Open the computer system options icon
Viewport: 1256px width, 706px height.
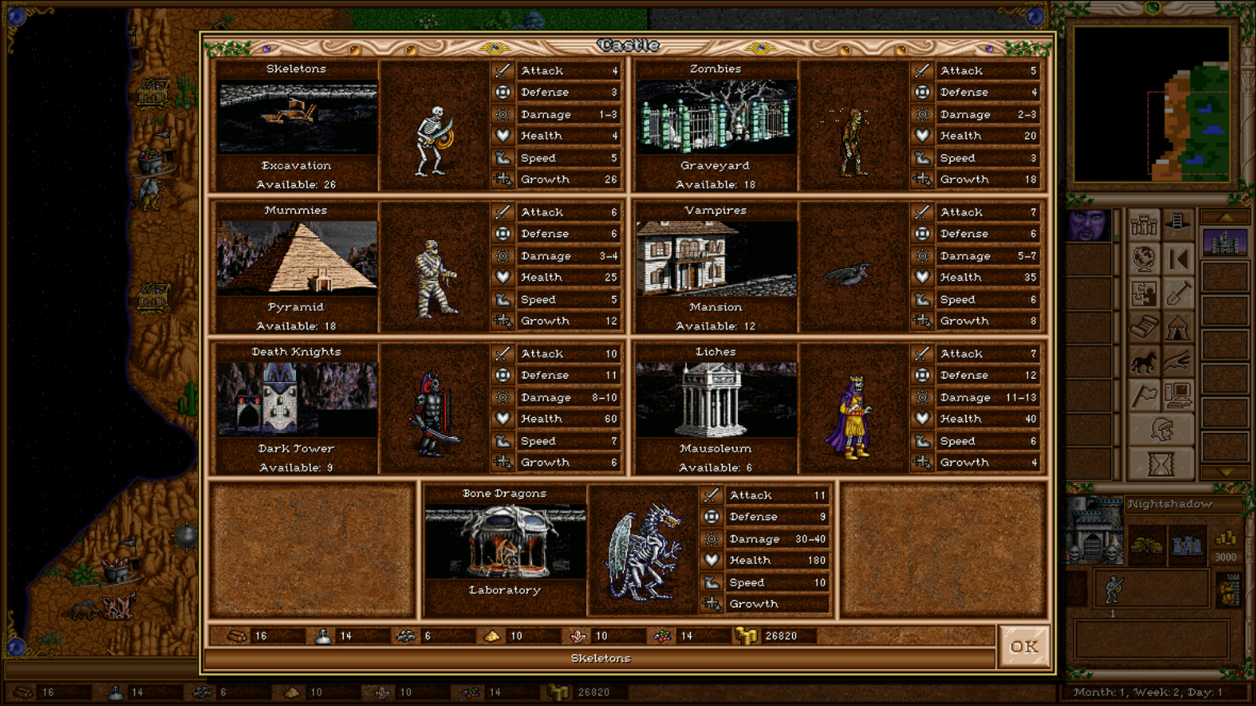[1177, 395]
